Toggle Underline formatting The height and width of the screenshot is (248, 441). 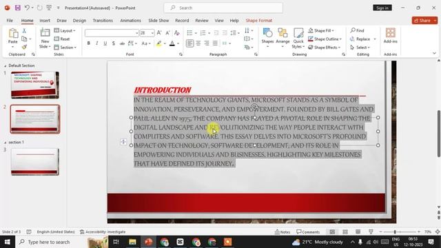pyautogui.click(x=105, y=43)
